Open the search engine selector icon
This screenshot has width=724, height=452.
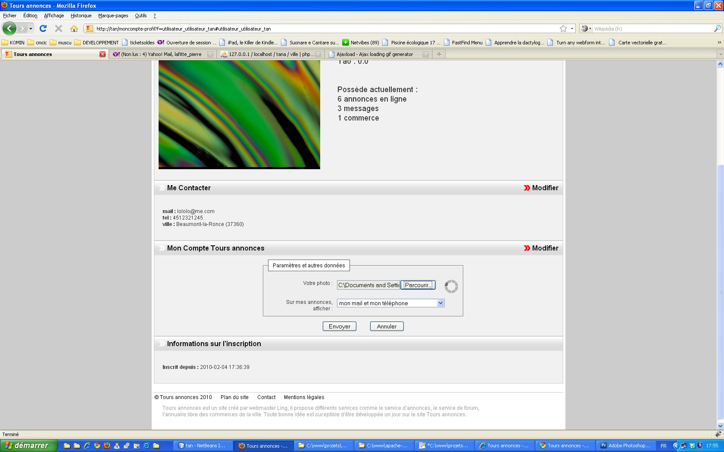585,28
